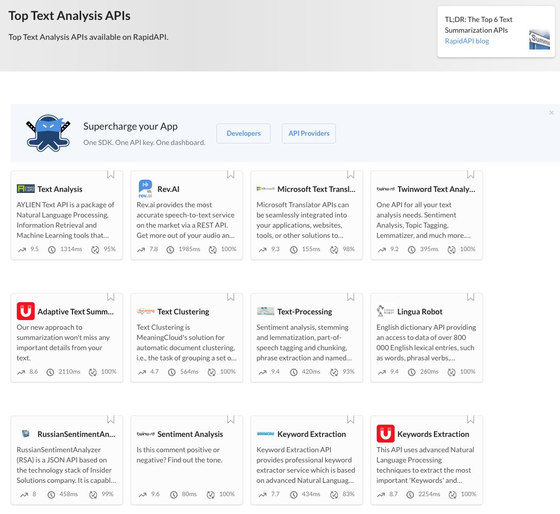This screenshot has height=514, width=560.
Task: Click the Microsoft logo icon
Action: pos(265,188)
